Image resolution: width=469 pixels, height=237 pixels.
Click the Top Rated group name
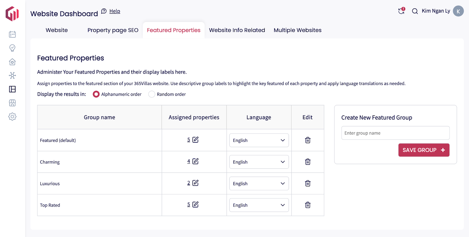[x=50, y=205]
